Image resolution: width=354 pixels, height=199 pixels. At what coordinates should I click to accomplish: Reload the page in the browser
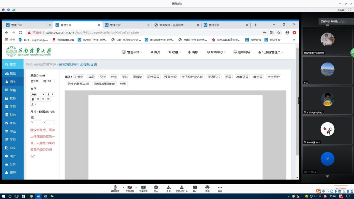(20, 32)
